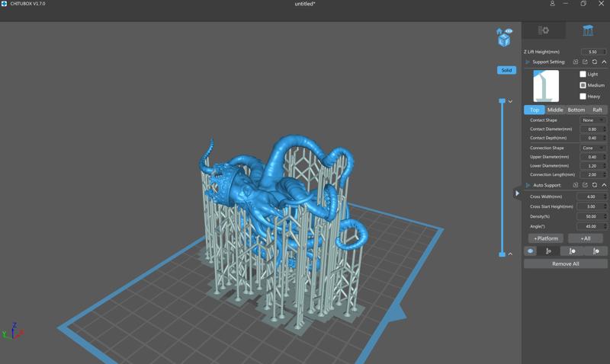Image resolution: width=610 pixels, height=364 pixels.
Task: Switch to the Raft tab
Action: click(597, 110)
